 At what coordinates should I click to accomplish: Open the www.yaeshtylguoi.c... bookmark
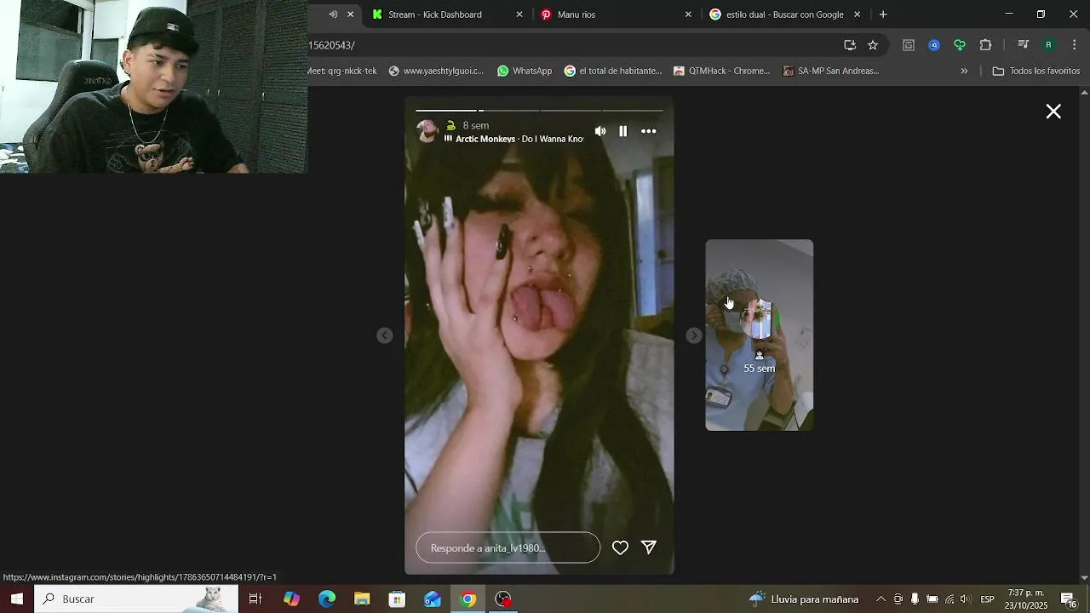click(x=436, y=71)
